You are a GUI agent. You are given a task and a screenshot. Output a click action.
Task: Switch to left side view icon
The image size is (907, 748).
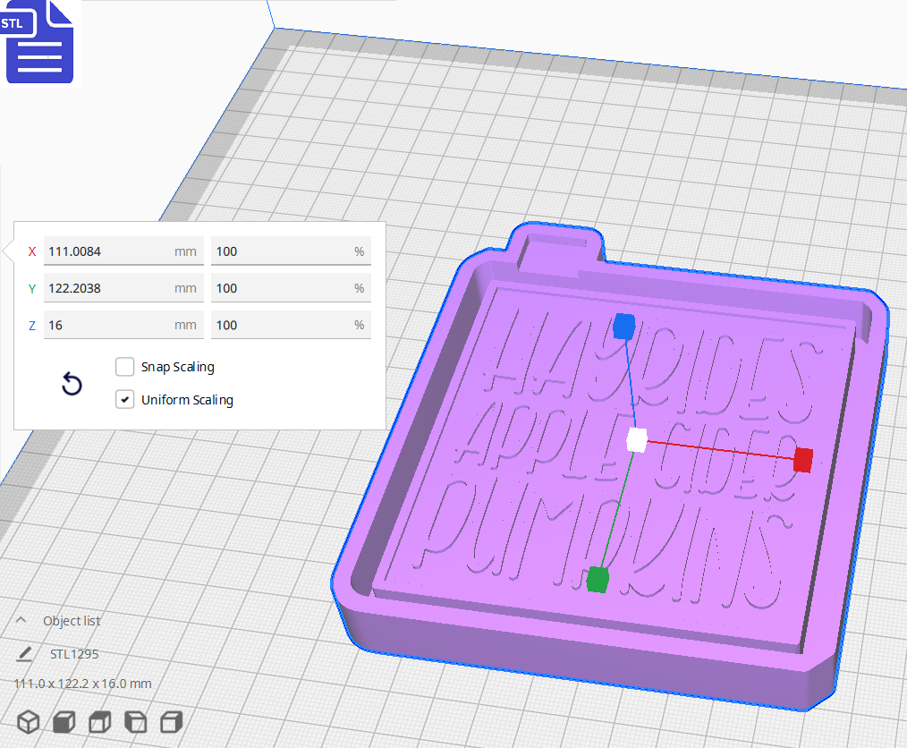click(135, 722)
